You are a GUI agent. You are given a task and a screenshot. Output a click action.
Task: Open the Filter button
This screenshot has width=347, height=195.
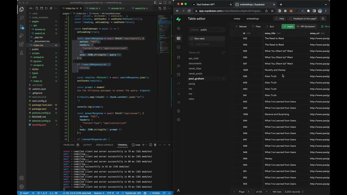coord(256,27)
